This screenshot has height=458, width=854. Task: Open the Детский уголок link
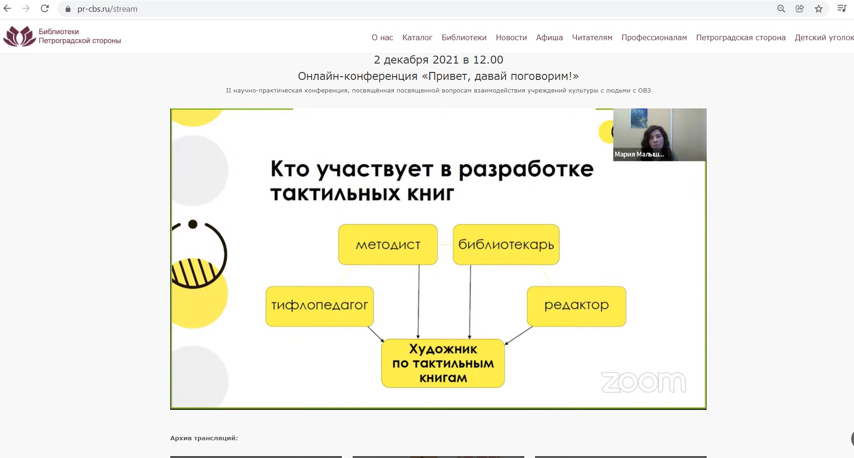coord(824,38)
